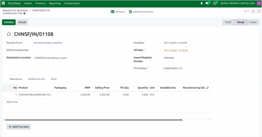Click scrollbar right arrow
Screen dimensions: 262x137
click(210, 120)
